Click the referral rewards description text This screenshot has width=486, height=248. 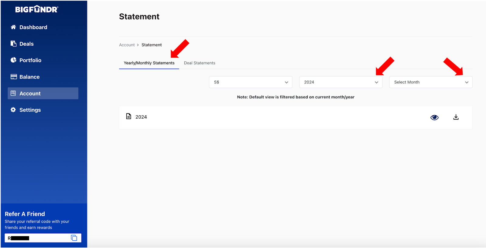pyautogui.click(x=37, y=225)
